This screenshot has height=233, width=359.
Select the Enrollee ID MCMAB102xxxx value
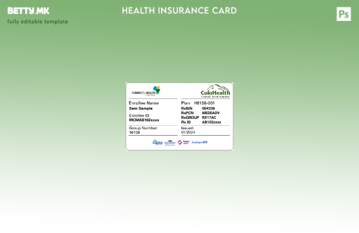pos(144,120)
